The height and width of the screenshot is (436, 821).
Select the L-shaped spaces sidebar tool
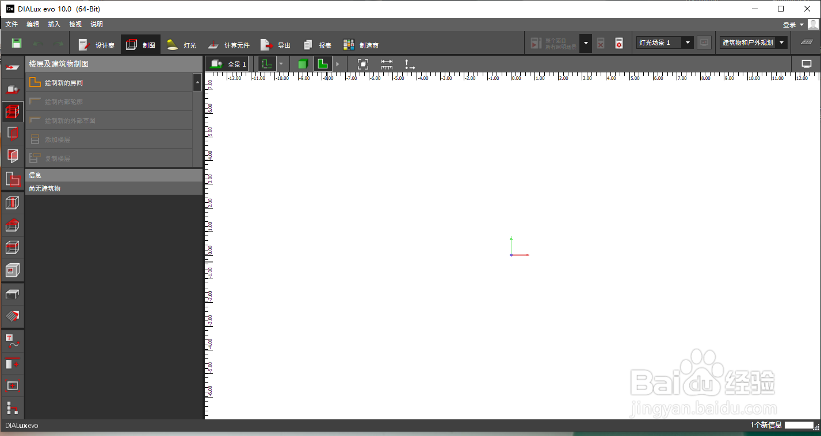coord(13,179)
